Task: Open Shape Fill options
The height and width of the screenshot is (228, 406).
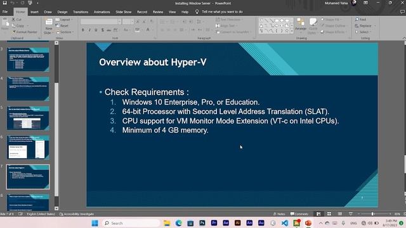Action: tap(331, 20)
